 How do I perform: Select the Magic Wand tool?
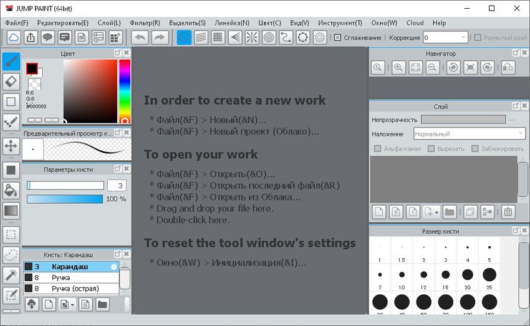(11, 276)
